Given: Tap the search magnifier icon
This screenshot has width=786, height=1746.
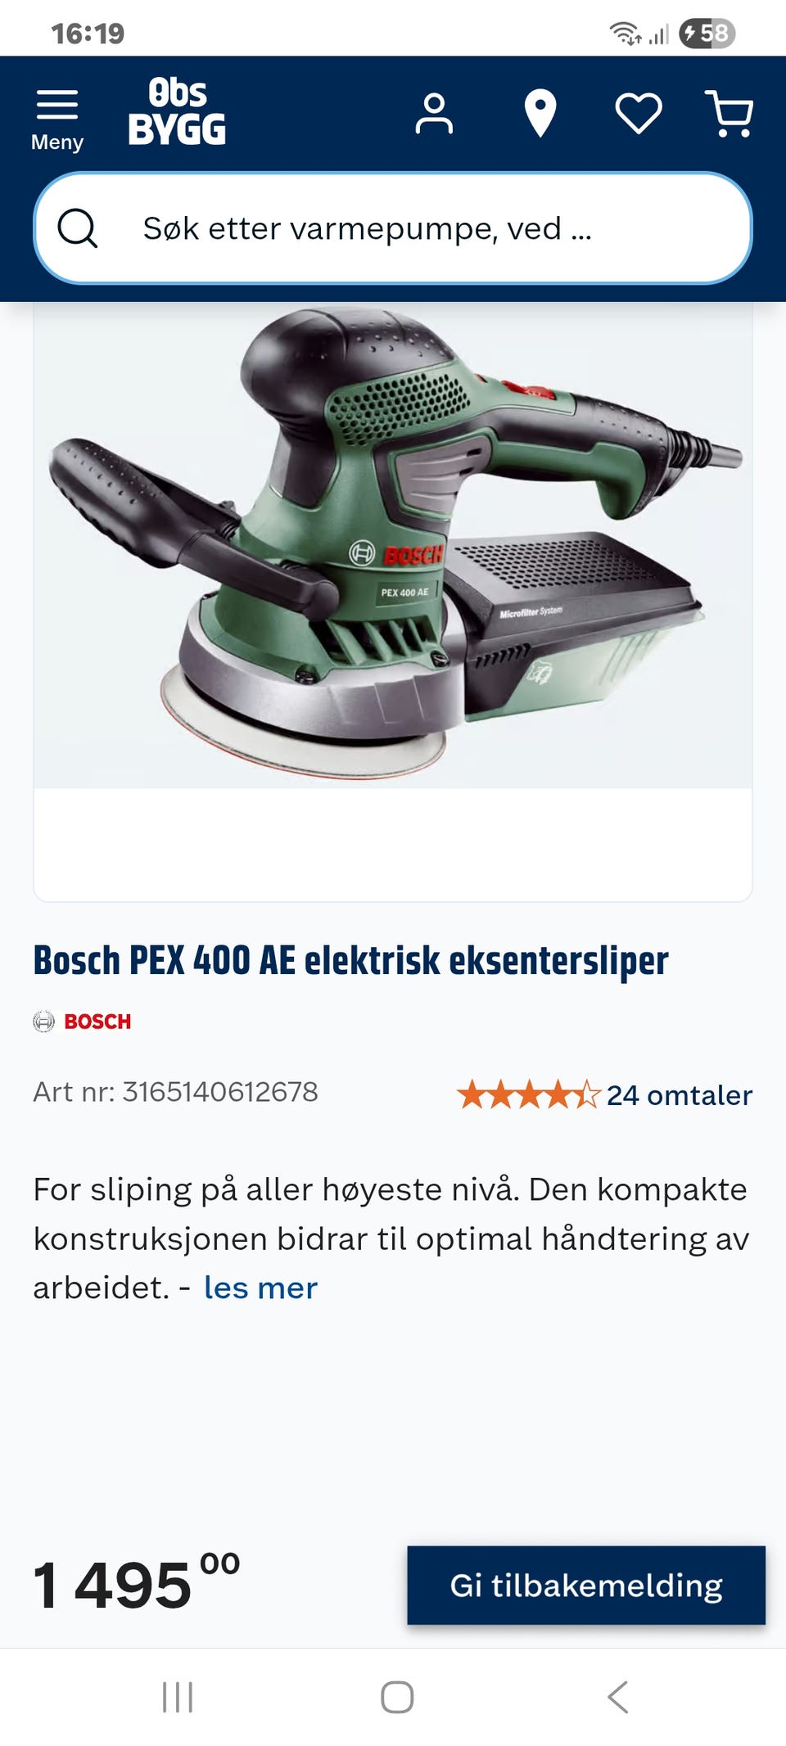Looking at the screenshot, I should coord(78,228).
